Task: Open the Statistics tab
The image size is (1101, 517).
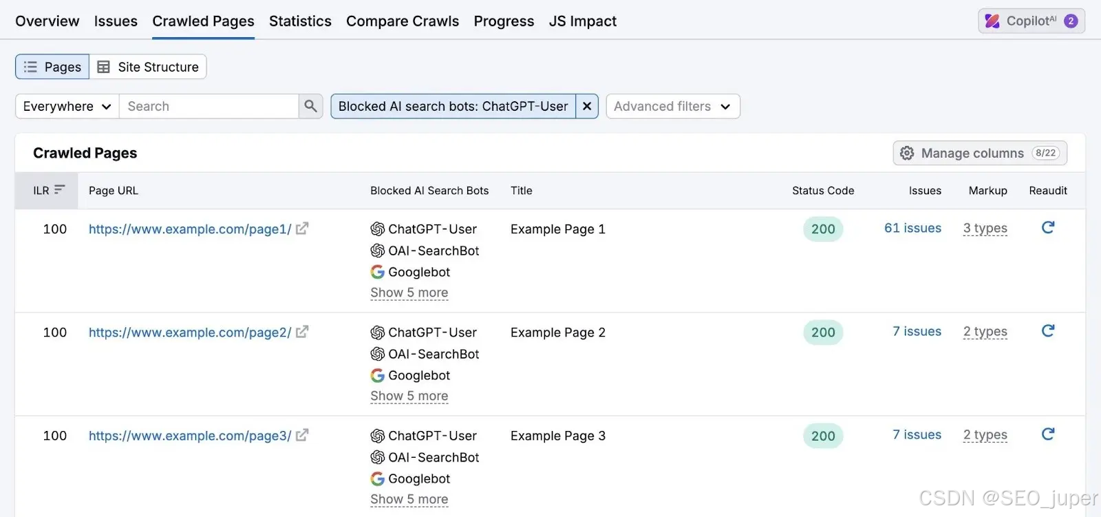Action: pyautogui.click(x=300, y=21)
